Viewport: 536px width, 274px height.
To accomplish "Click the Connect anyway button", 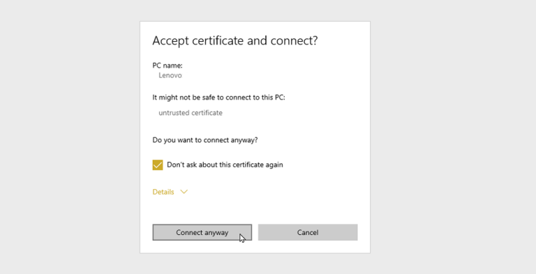I will [x=202, y=232].
